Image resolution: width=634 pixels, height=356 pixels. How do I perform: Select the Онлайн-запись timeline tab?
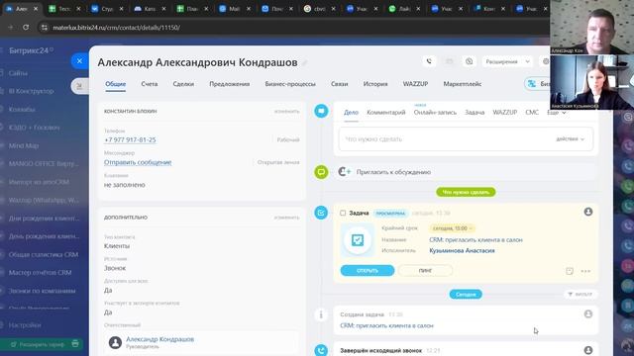tap(435, 113)
